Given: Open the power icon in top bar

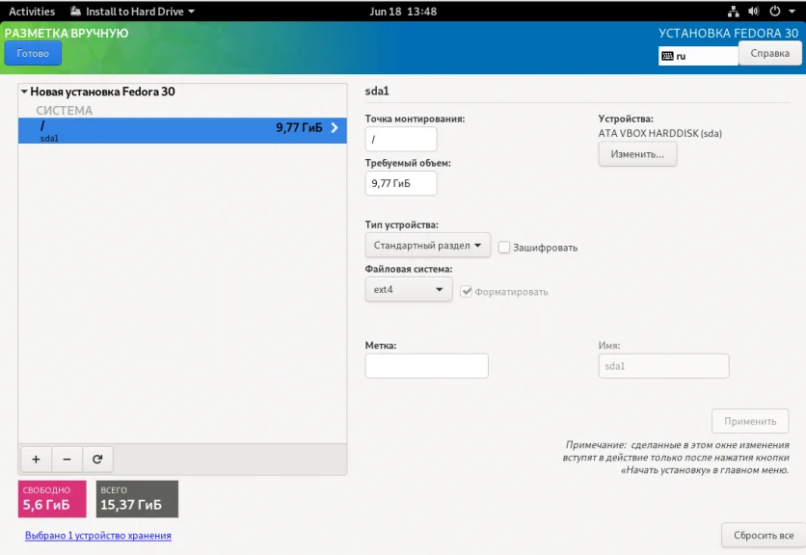Looking at the screenshot, I should pyautogui.click(x=774, y=12).
